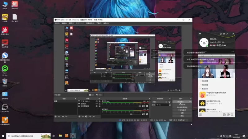This screenshot has width=248, height=139.
Task: Click YY user avatar pig picture
Action: click(x=204, y=42)
